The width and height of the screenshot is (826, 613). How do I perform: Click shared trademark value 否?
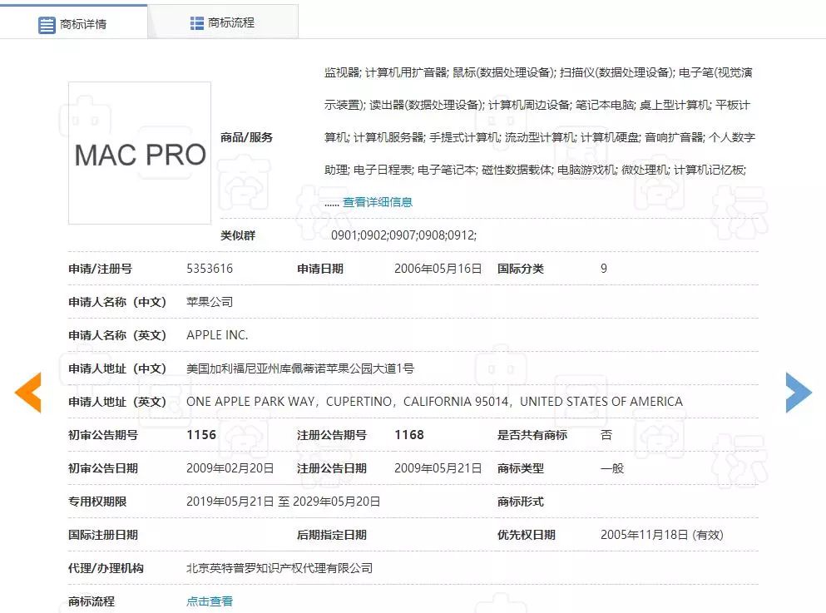[x=606, y=434]
